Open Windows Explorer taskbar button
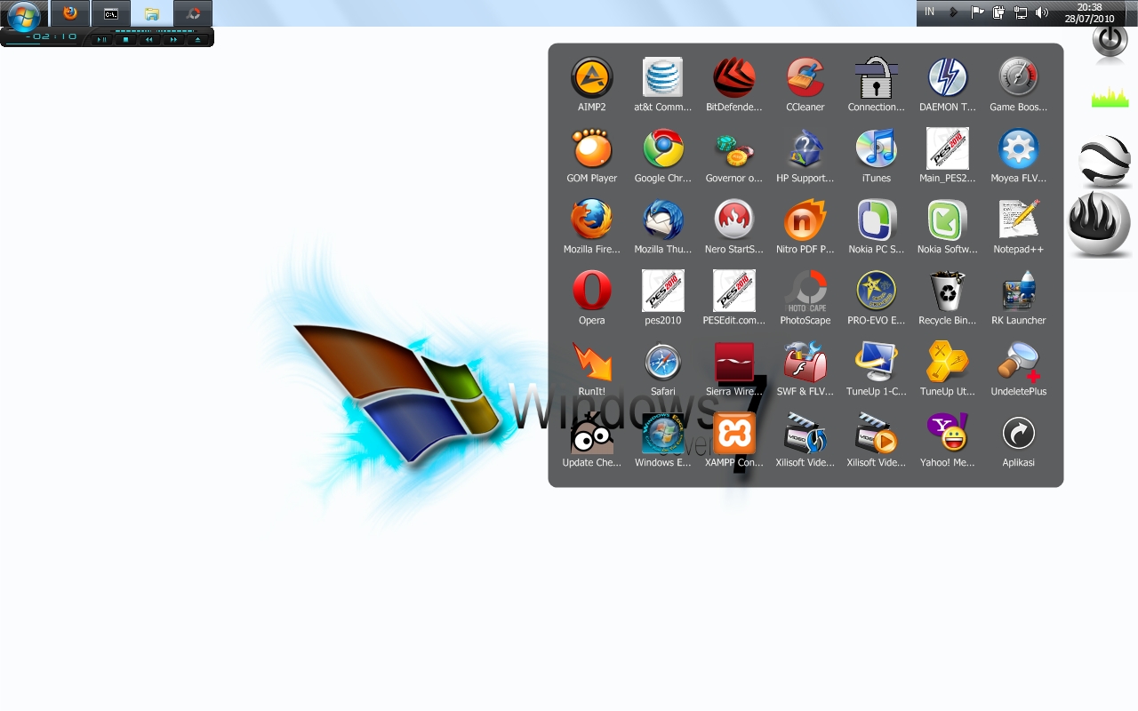 (x=152, y=13)
